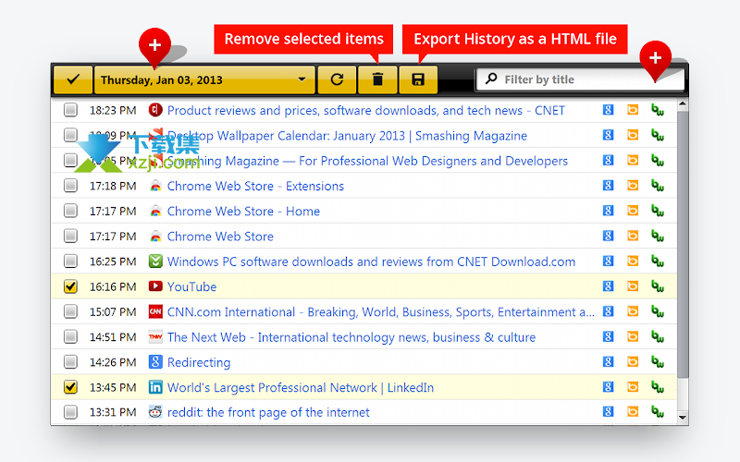Click the reddit alien favicon
This screenshot has height=462, width=740.
pyautogui.click(x=155, y=412)
